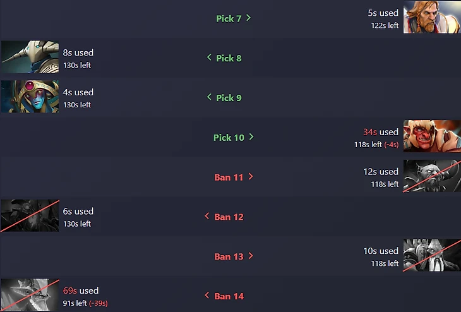The height and width of the screenshot is (312, 461).
Task: Select the Ban 12 label
Action: 229,217
